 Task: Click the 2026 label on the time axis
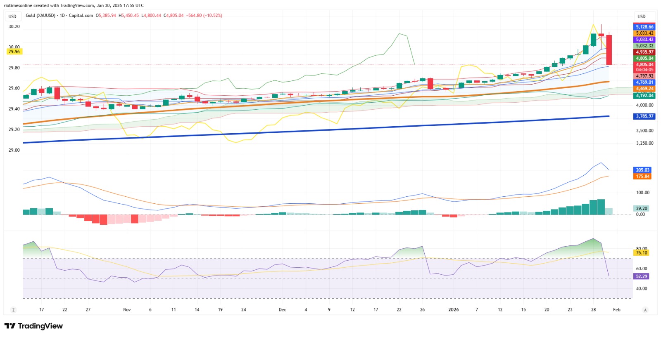click(454, 309)
